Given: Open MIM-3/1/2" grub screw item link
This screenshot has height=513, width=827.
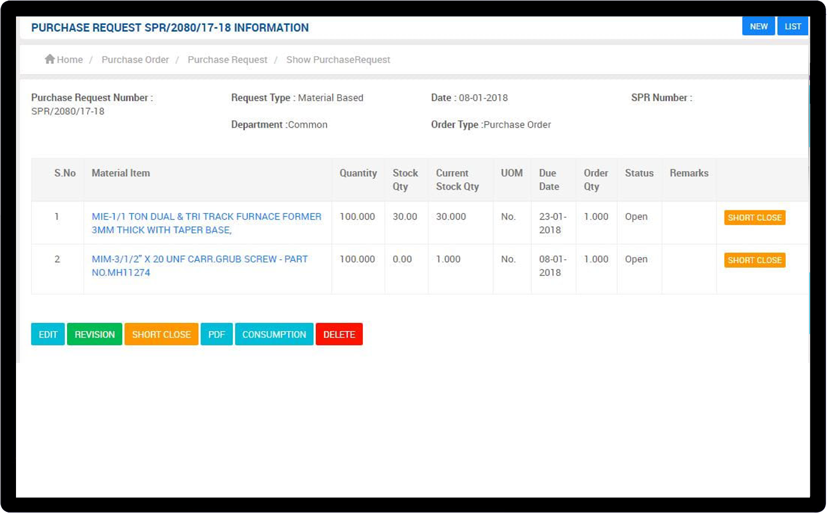Looking at the screenshot, I should (200, 266).
